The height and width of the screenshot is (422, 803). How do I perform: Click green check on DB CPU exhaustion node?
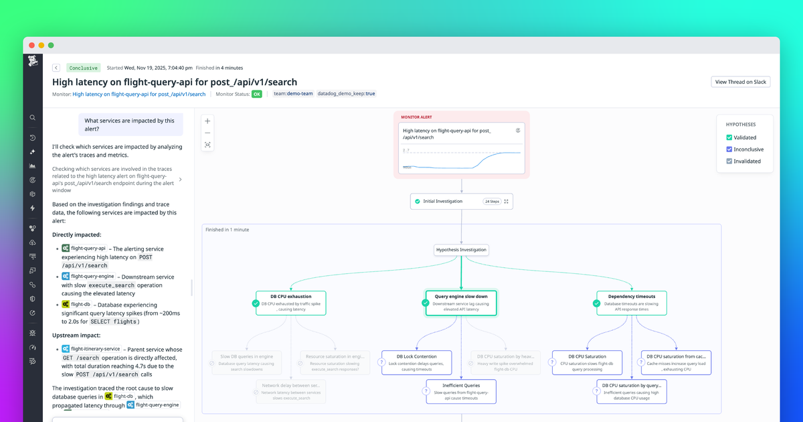(256, 303)
